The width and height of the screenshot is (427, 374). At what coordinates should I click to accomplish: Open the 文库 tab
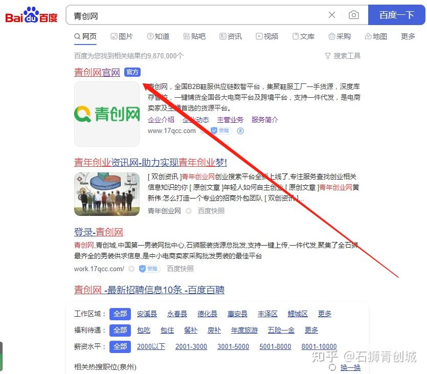[303, 36]
